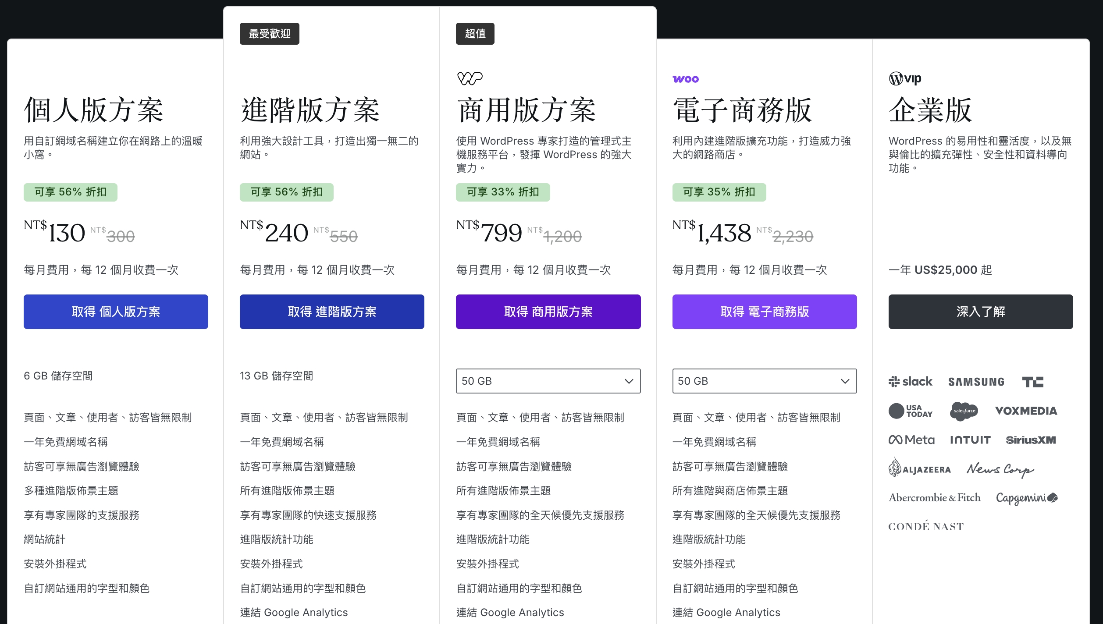The width and height of the screenshot is (1103, 624).
Task: Click 網站統計 feature in 個人版方案
Action: point(45,539)
